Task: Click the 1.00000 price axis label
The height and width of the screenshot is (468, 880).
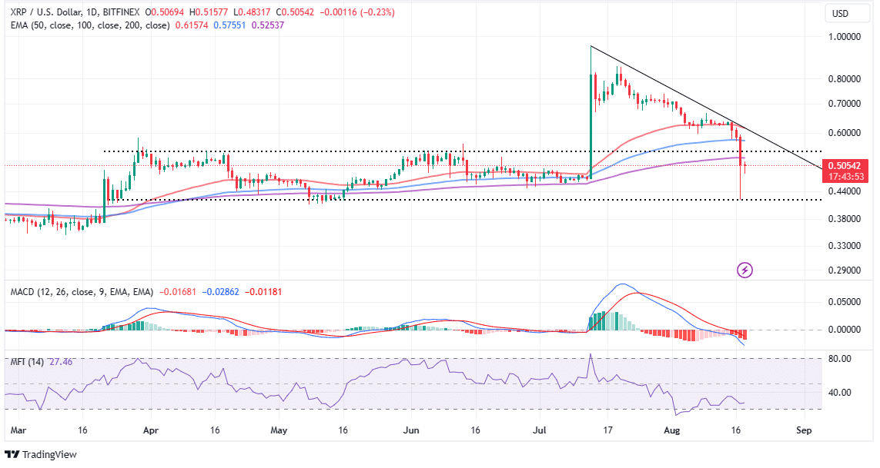Action: (x=845, y=36)
